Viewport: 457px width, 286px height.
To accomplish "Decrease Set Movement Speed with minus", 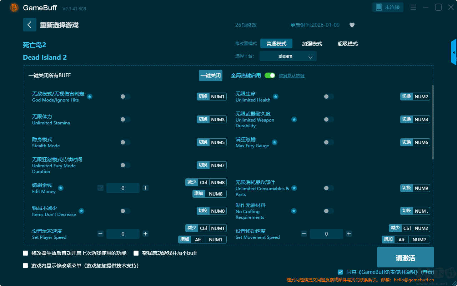I will (304, 234).
